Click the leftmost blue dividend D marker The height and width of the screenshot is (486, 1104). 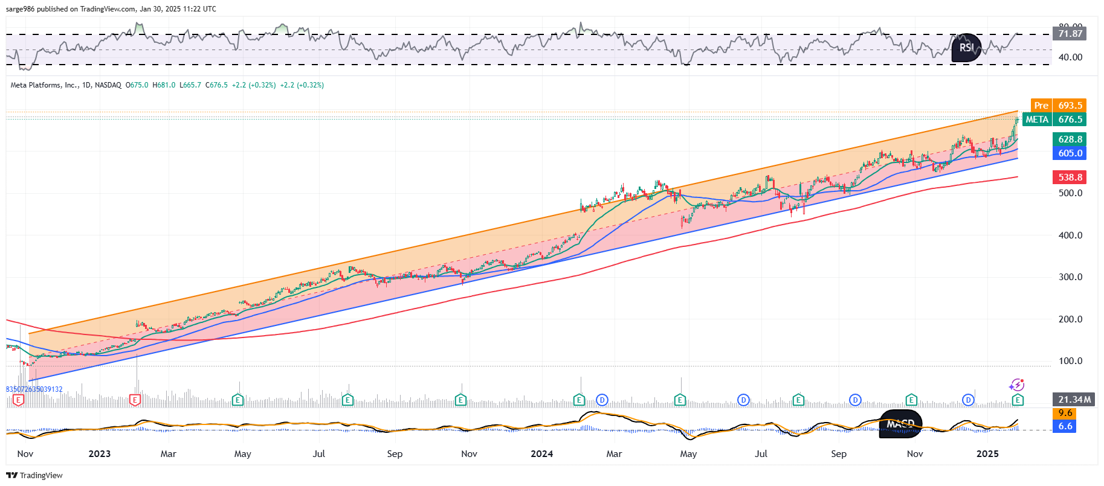(x=602, y=400)
